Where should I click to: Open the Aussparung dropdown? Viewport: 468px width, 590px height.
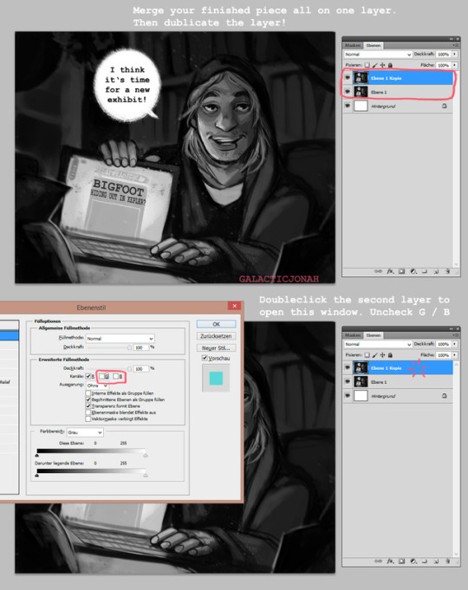tap(97, 386)
